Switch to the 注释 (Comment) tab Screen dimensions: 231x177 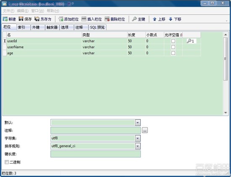click(x=81, y=27)
